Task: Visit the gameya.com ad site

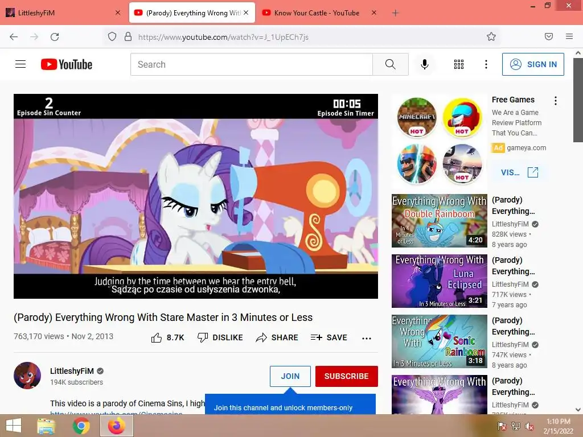Action: tap(519, 172)
